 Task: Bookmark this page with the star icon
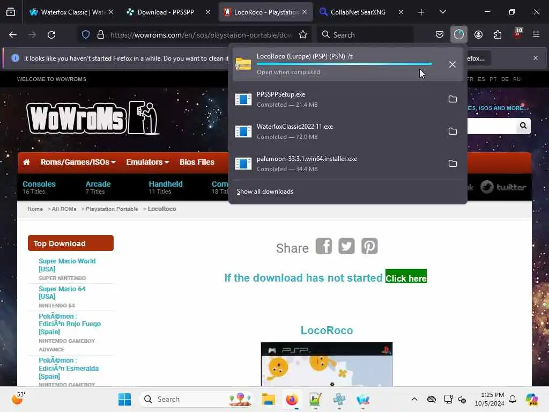pos(303,35)
